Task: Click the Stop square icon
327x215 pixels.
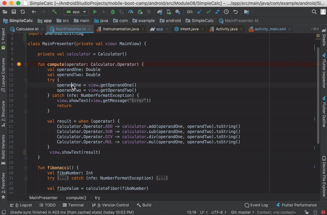Action: point(148,12)
